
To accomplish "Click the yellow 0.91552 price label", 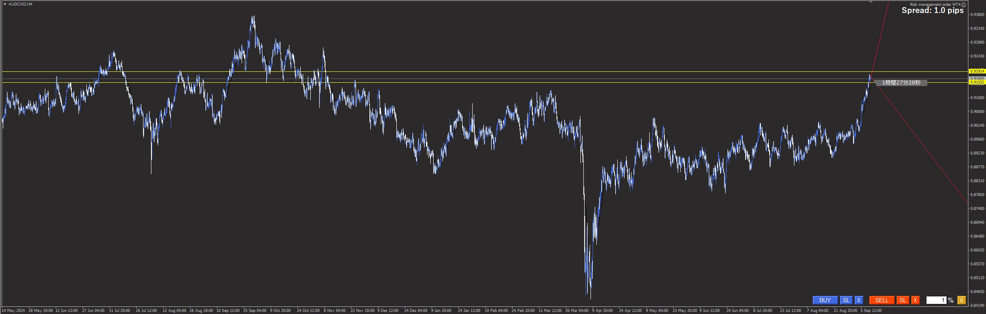I will click(977, 82).
